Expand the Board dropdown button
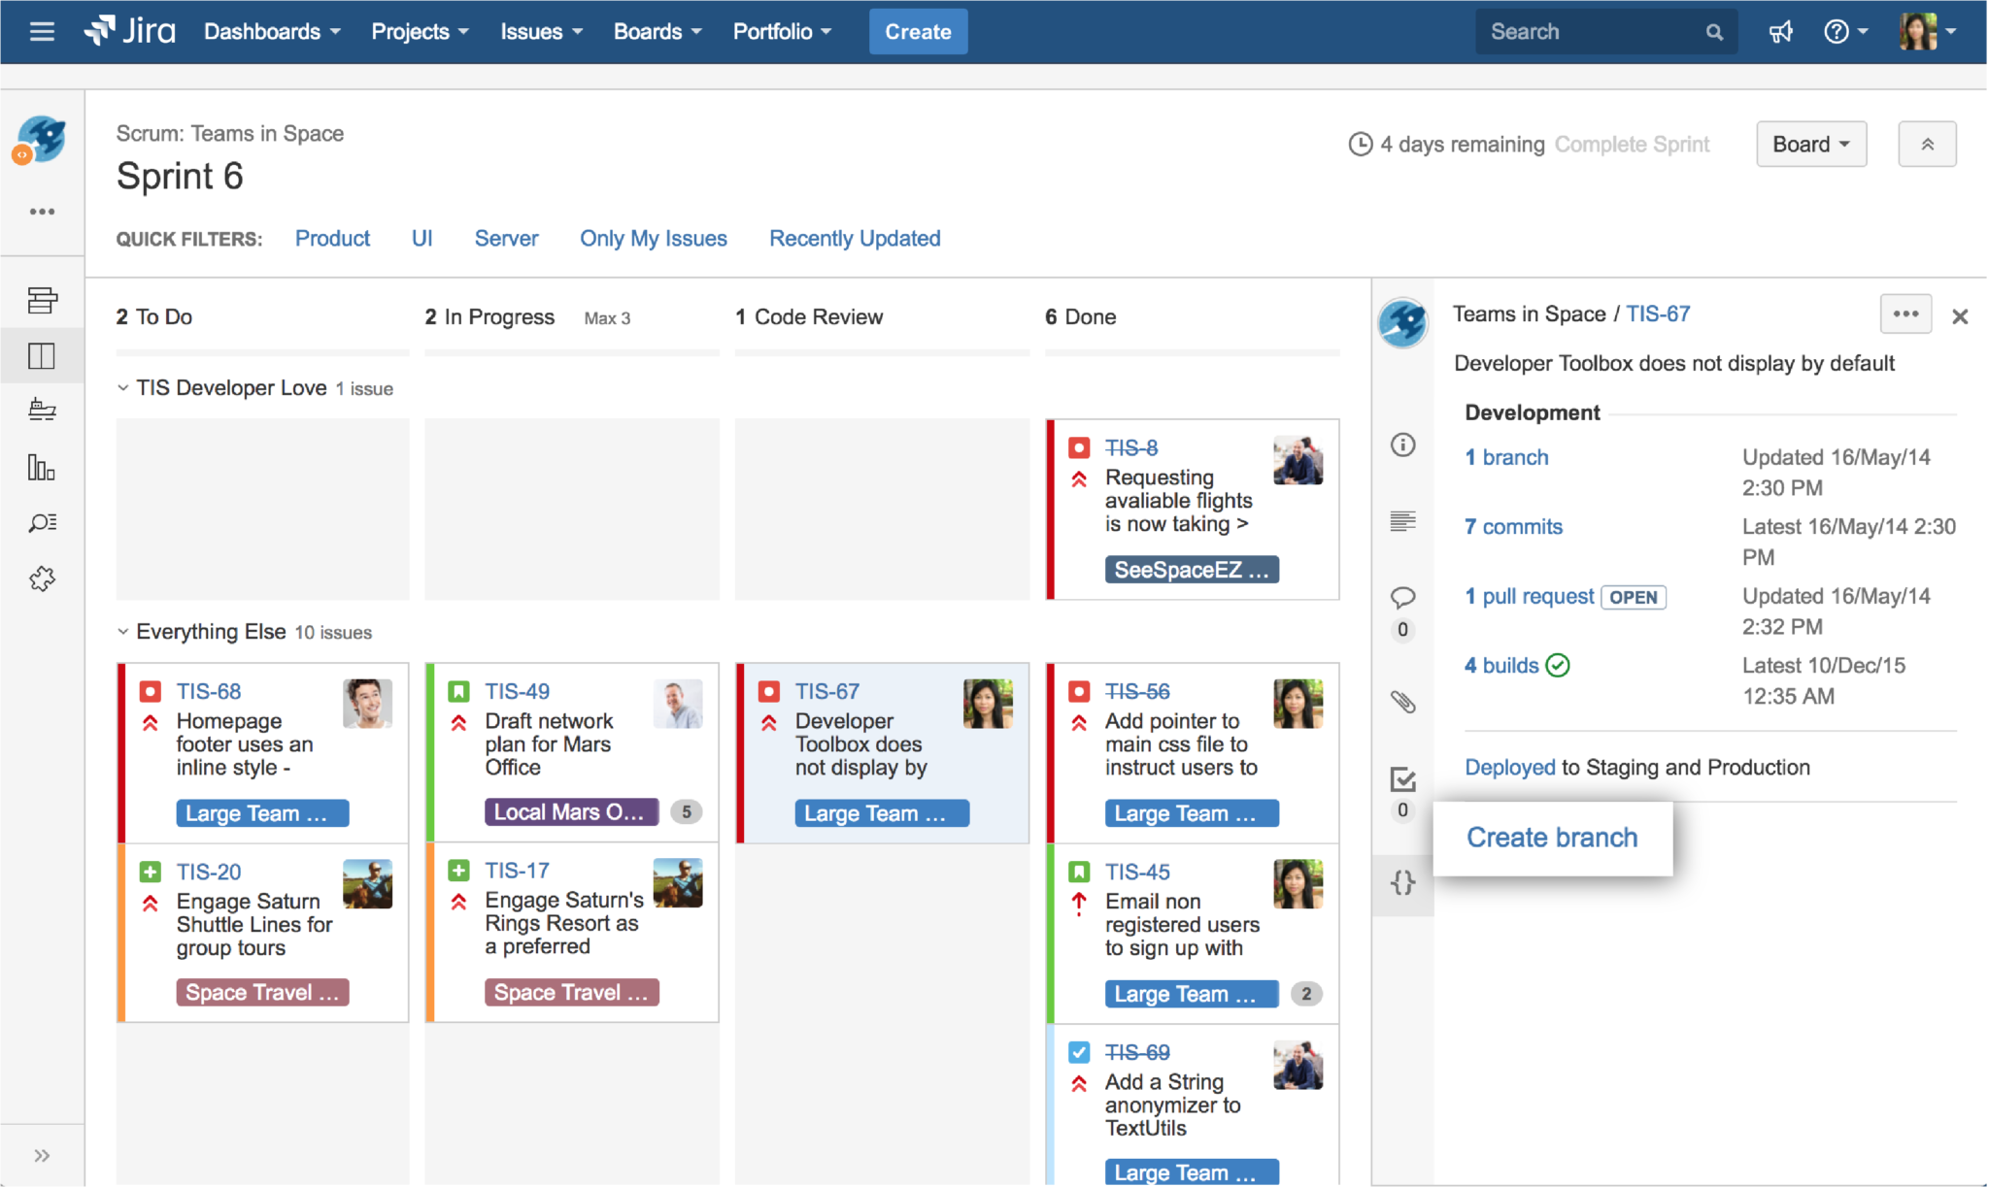This screenshot has height=1187, width=1989. tap(1815, 145)
